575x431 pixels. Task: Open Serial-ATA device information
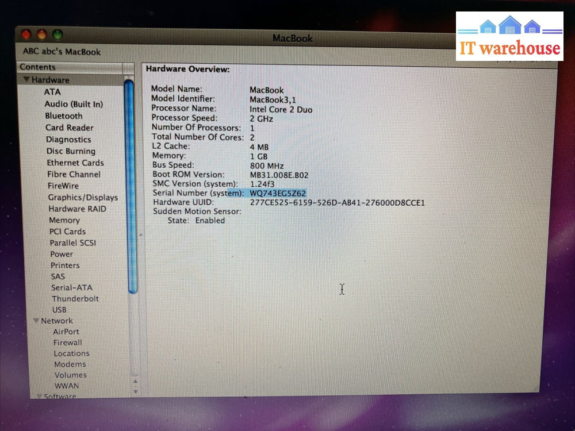[71, 287]
